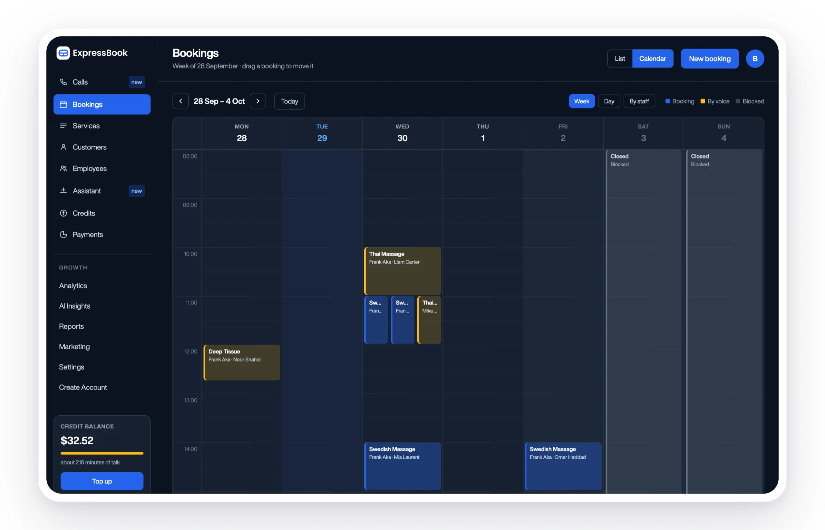Open Payments in the sidebar
Viewport: 825px width, 530px height.
tap(102, 234)
